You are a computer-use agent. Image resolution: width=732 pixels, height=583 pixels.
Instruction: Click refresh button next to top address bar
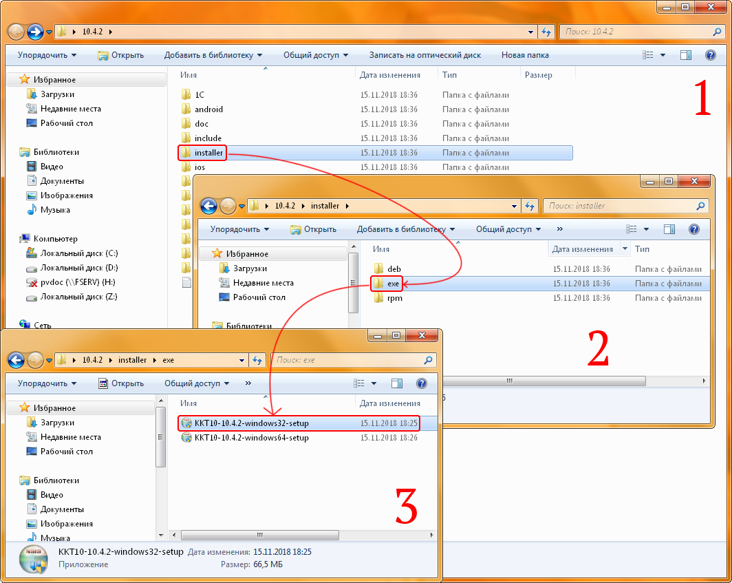click(x=547, y=32)
